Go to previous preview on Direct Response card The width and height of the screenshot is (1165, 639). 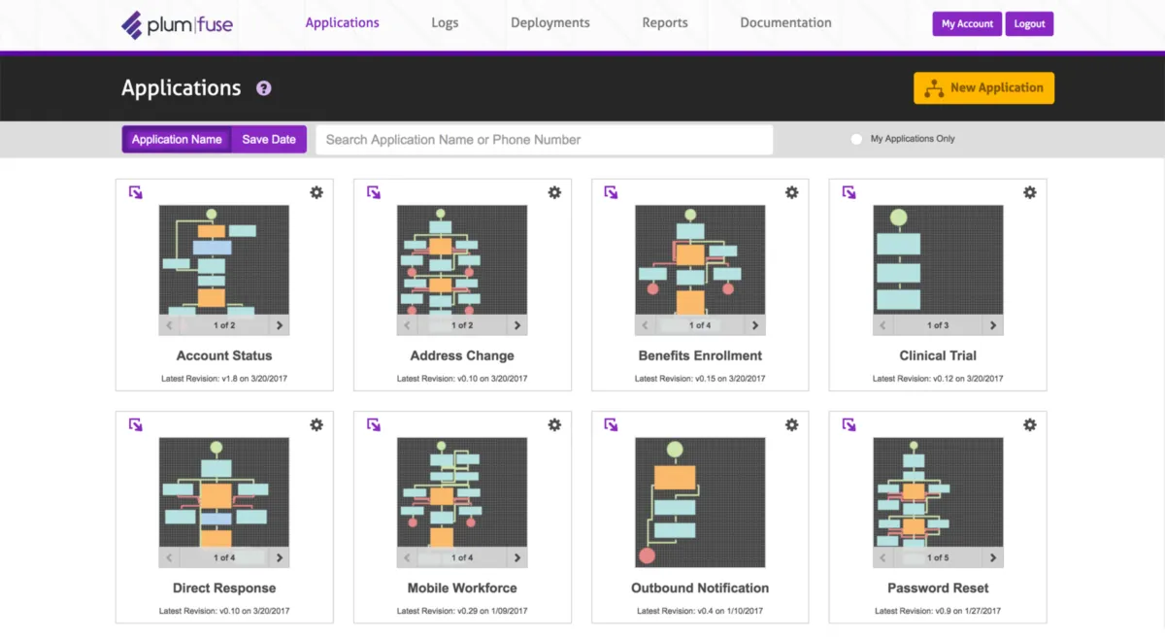pos(169,557)
